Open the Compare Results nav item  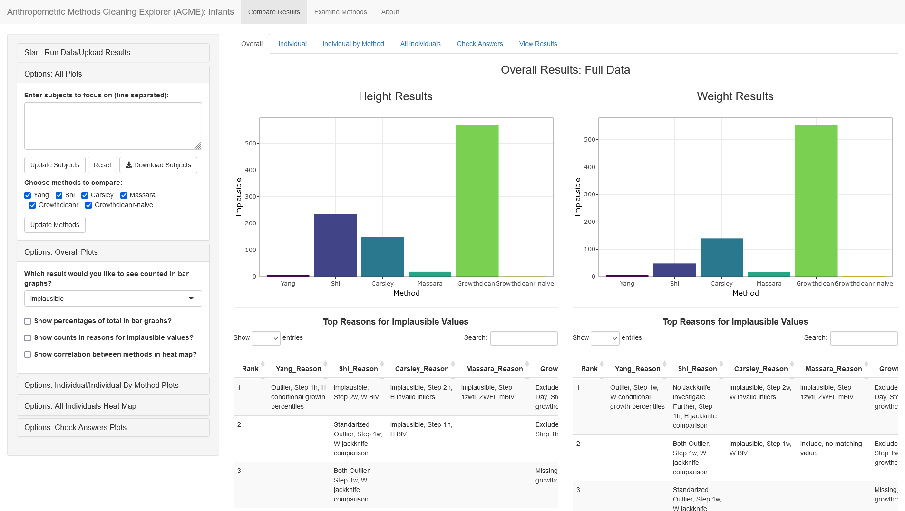tap(274, 12)
